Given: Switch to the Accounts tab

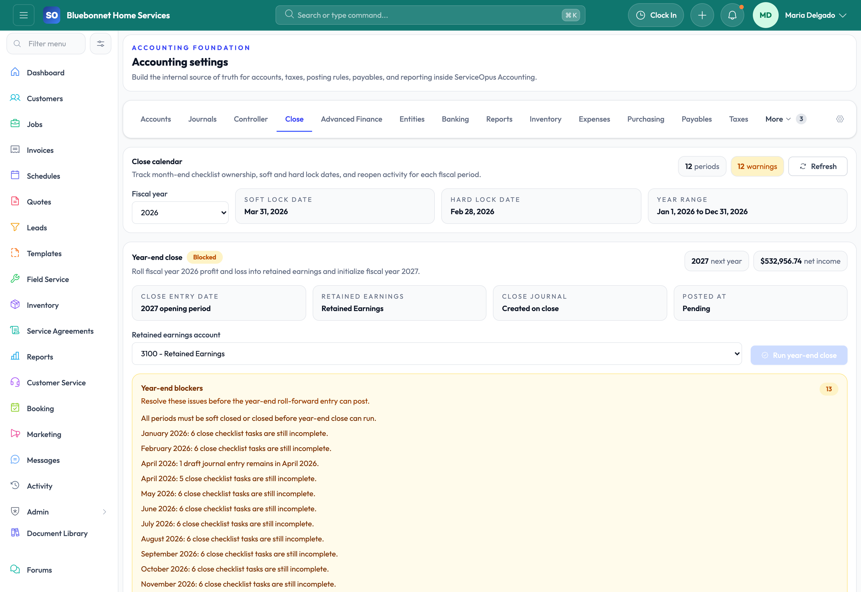Looking at the screenshot, I should (x=156, y=119).
